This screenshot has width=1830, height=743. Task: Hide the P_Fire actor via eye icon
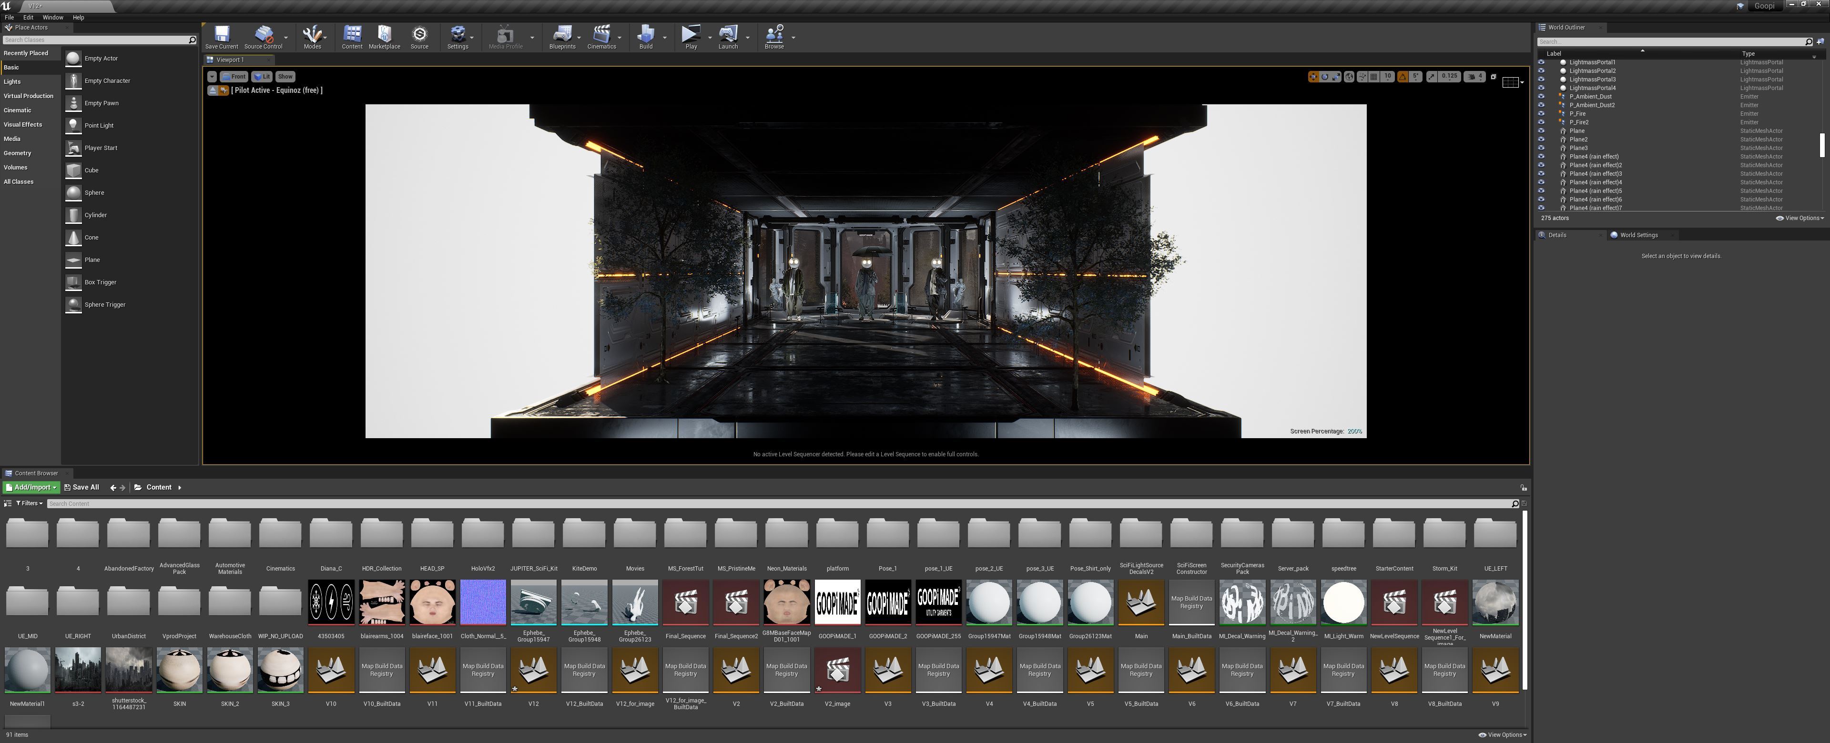coord(1541,114)
